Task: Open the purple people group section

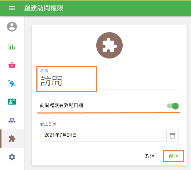Action: pos(12,120)
